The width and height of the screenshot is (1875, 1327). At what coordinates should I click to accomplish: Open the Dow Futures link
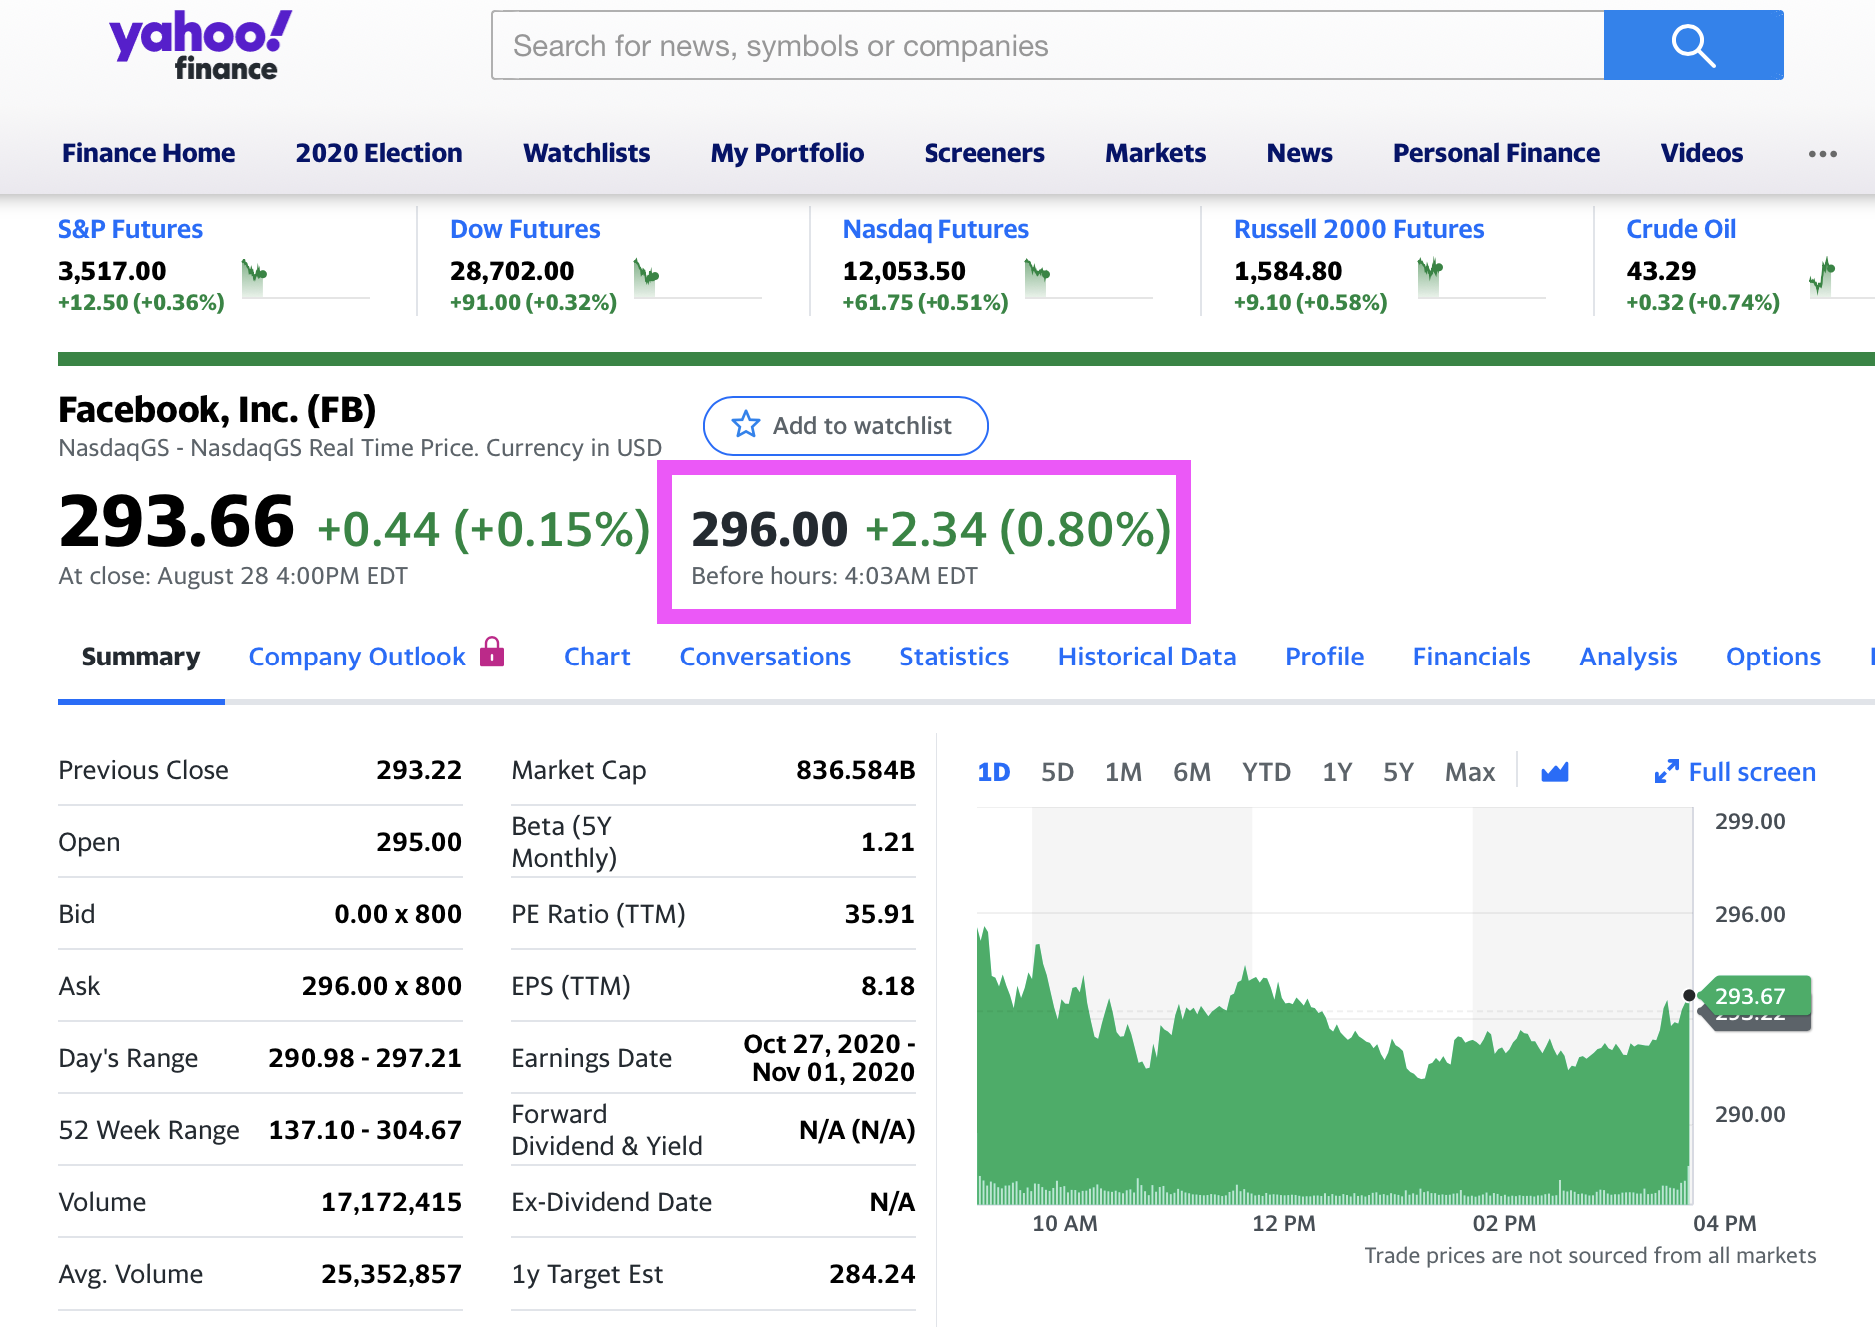(x=525, y=229)
